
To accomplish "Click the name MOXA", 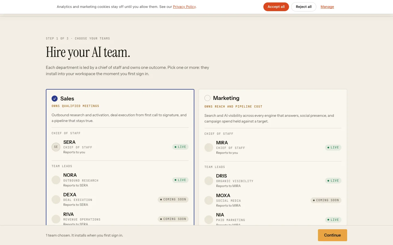I will pos(223,195).
